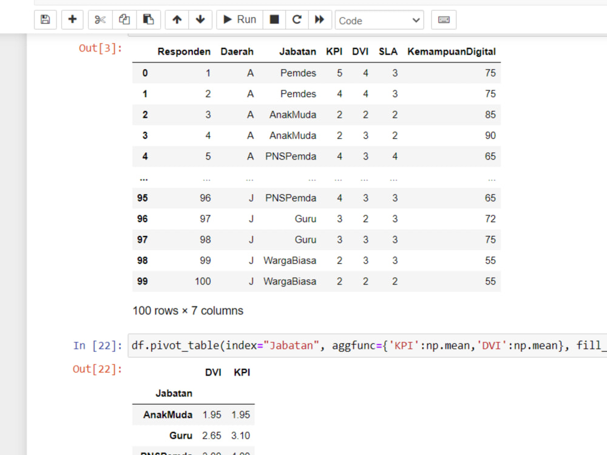607x455 pixels.
Task: Copy the selected cell
Action: point(124,19)
